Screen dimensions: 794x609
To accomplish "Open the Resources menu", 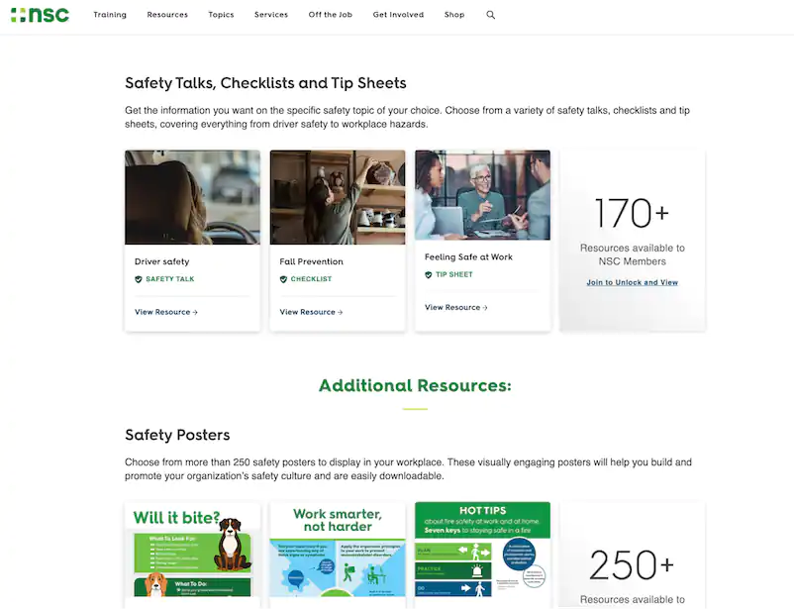I will [x=167, y=16].
